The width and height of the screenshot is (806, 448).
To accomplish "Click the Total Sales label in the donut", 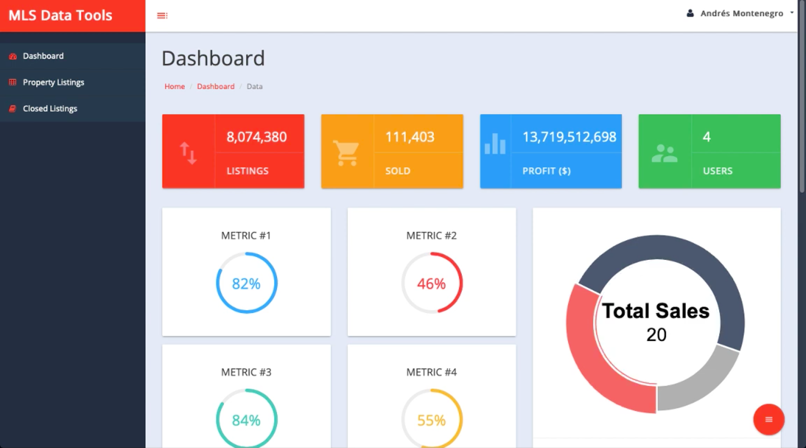I will click(x=655, y=311).
